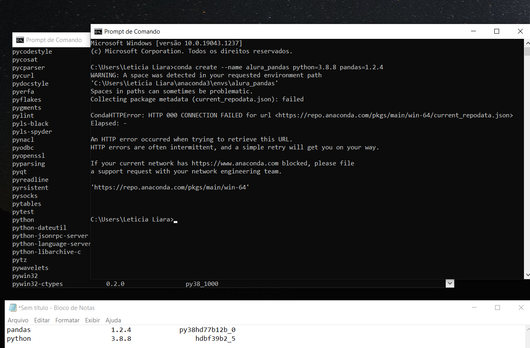Click 'pycurl' in background prompt list
The image size is (530, 348).
coord(23,76)
